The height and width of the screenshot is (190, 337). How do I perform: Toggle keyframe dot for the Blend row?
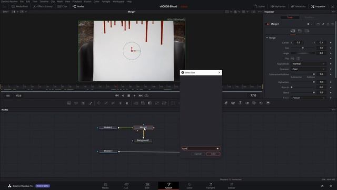(x=331, y=92)
